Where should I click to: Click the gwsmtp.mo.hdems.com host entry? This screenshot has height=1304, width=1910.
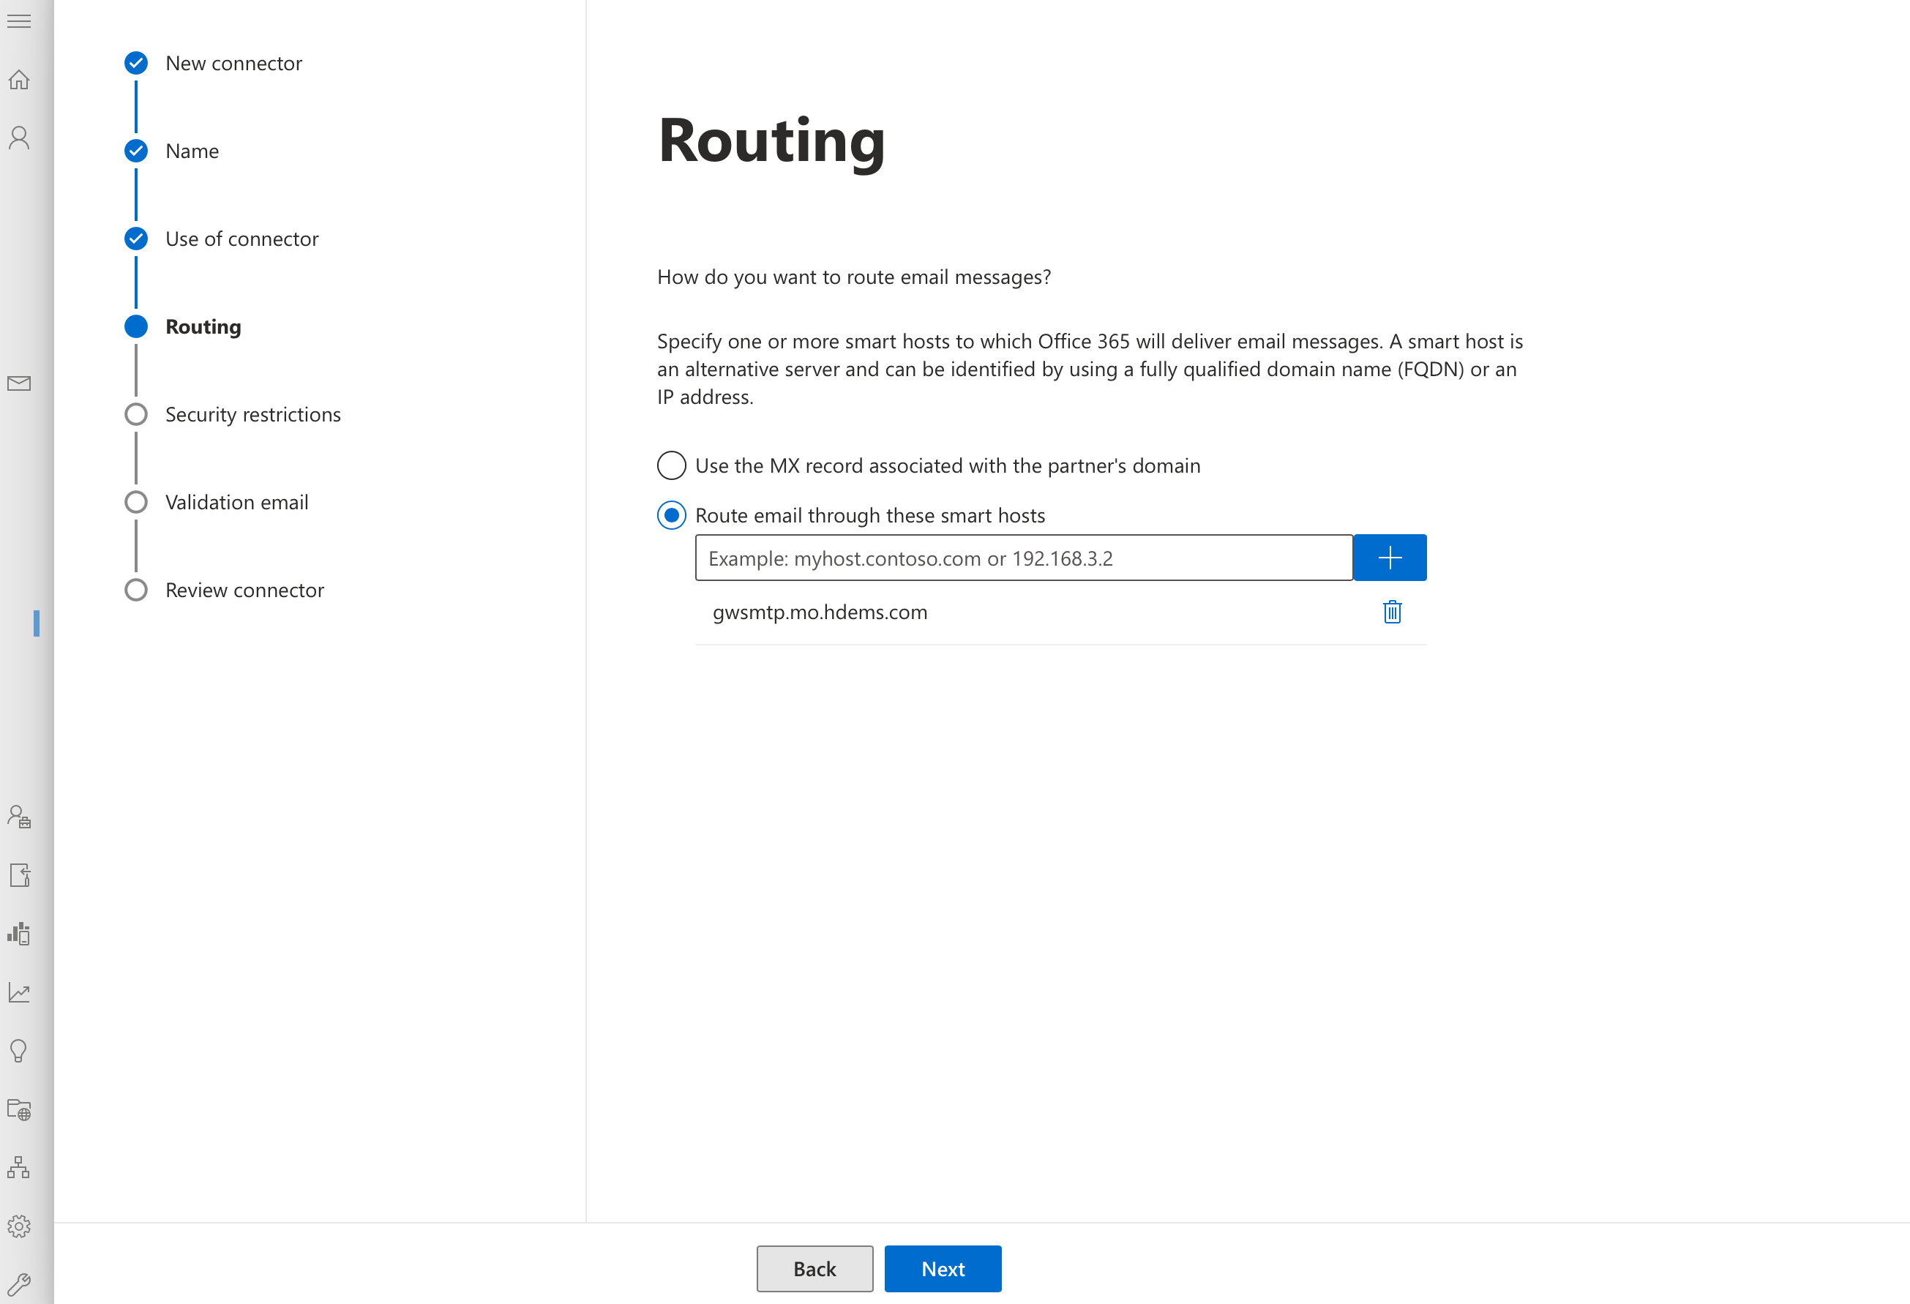click(820, 612)
